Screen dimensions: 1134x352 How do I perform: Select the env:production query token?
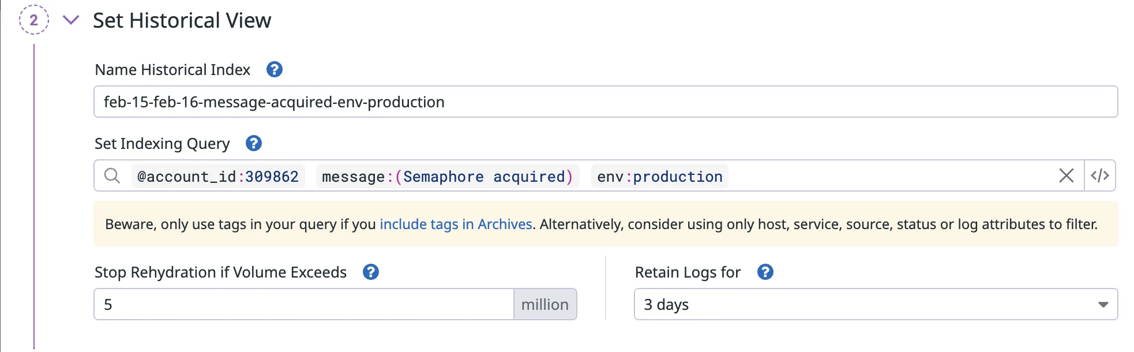coord(659,177)
